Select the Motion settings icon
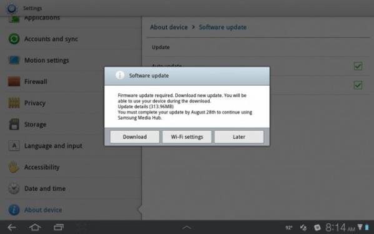This screenshot has height=234, width=374. click(14, 60)
